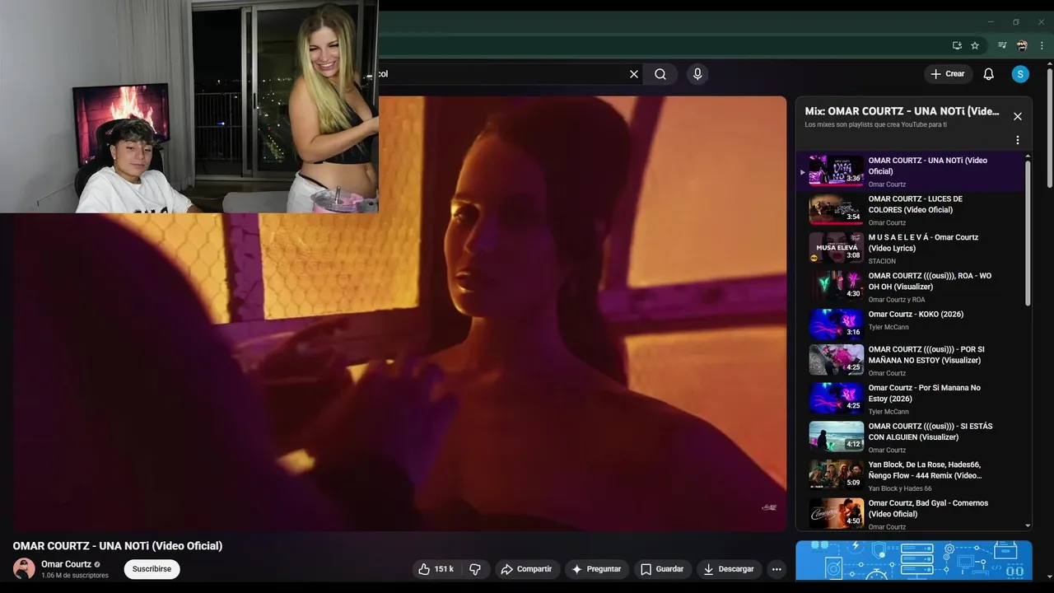Select Por Si Manana No Estoy (2026)
Image resolution: width=1054 pixels, height=593 pixels.
click(912, 399)
